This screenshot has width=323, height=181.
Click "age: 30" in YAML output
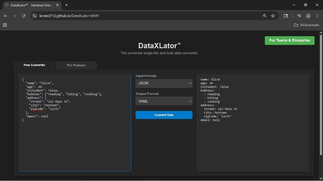pos(207,83)
